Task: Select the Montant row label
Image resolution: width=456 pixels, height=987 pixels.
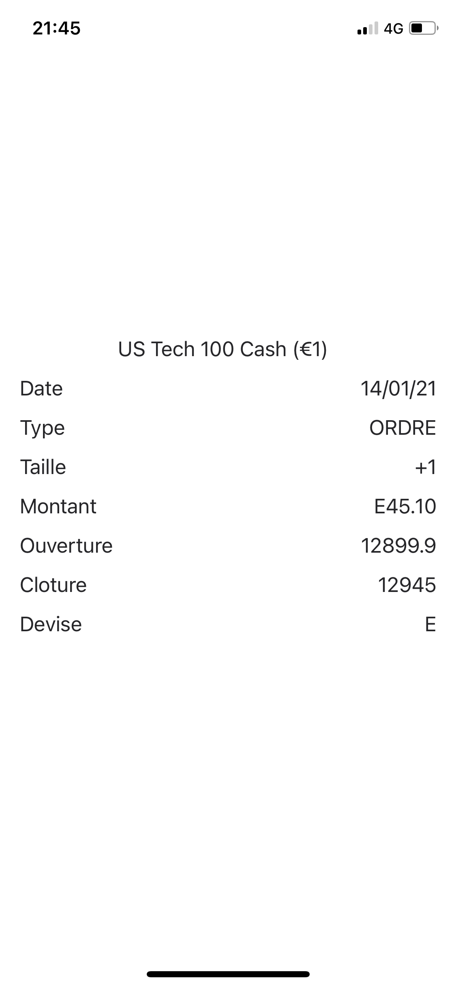Action: 58,506
